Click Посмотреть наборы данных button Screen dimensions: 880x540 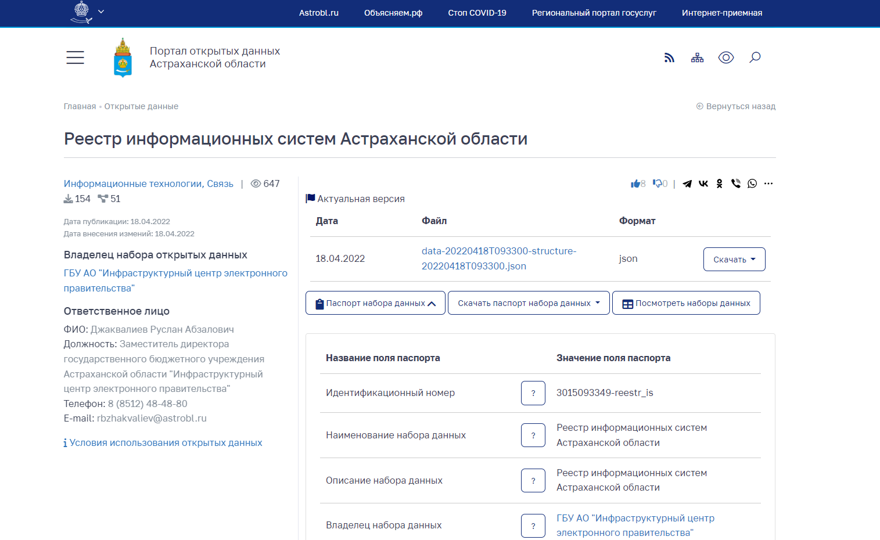coord(686,303)
